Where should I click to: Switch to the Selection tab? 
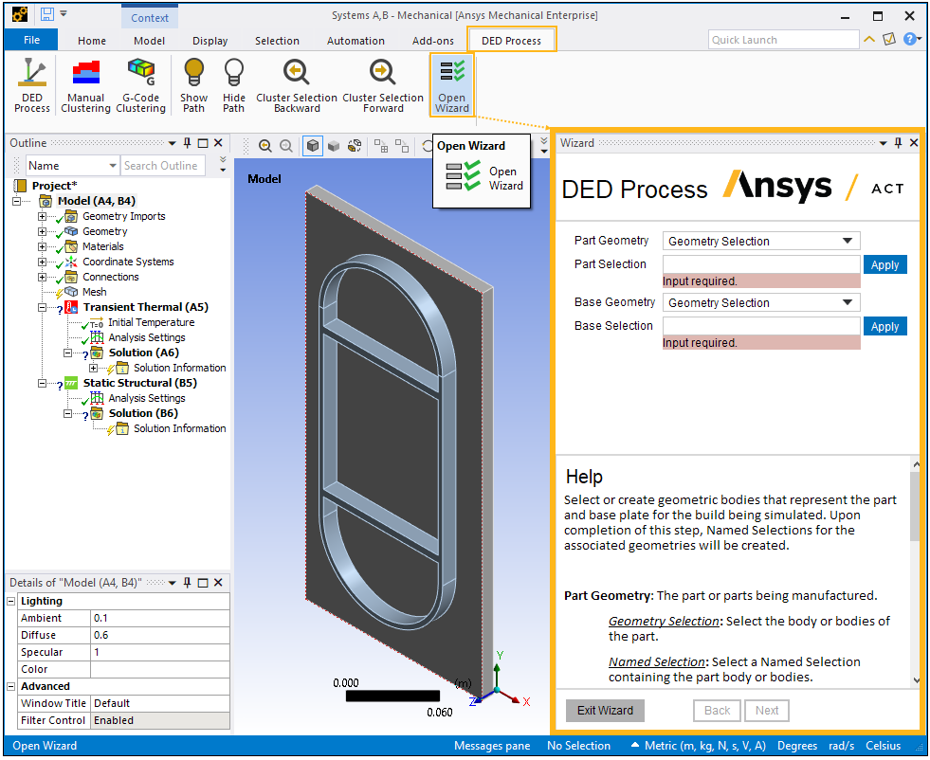point(277,41)
